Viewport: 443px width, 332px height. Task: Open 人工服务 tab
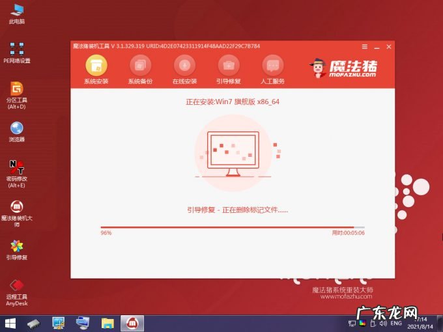click(272, 70)
